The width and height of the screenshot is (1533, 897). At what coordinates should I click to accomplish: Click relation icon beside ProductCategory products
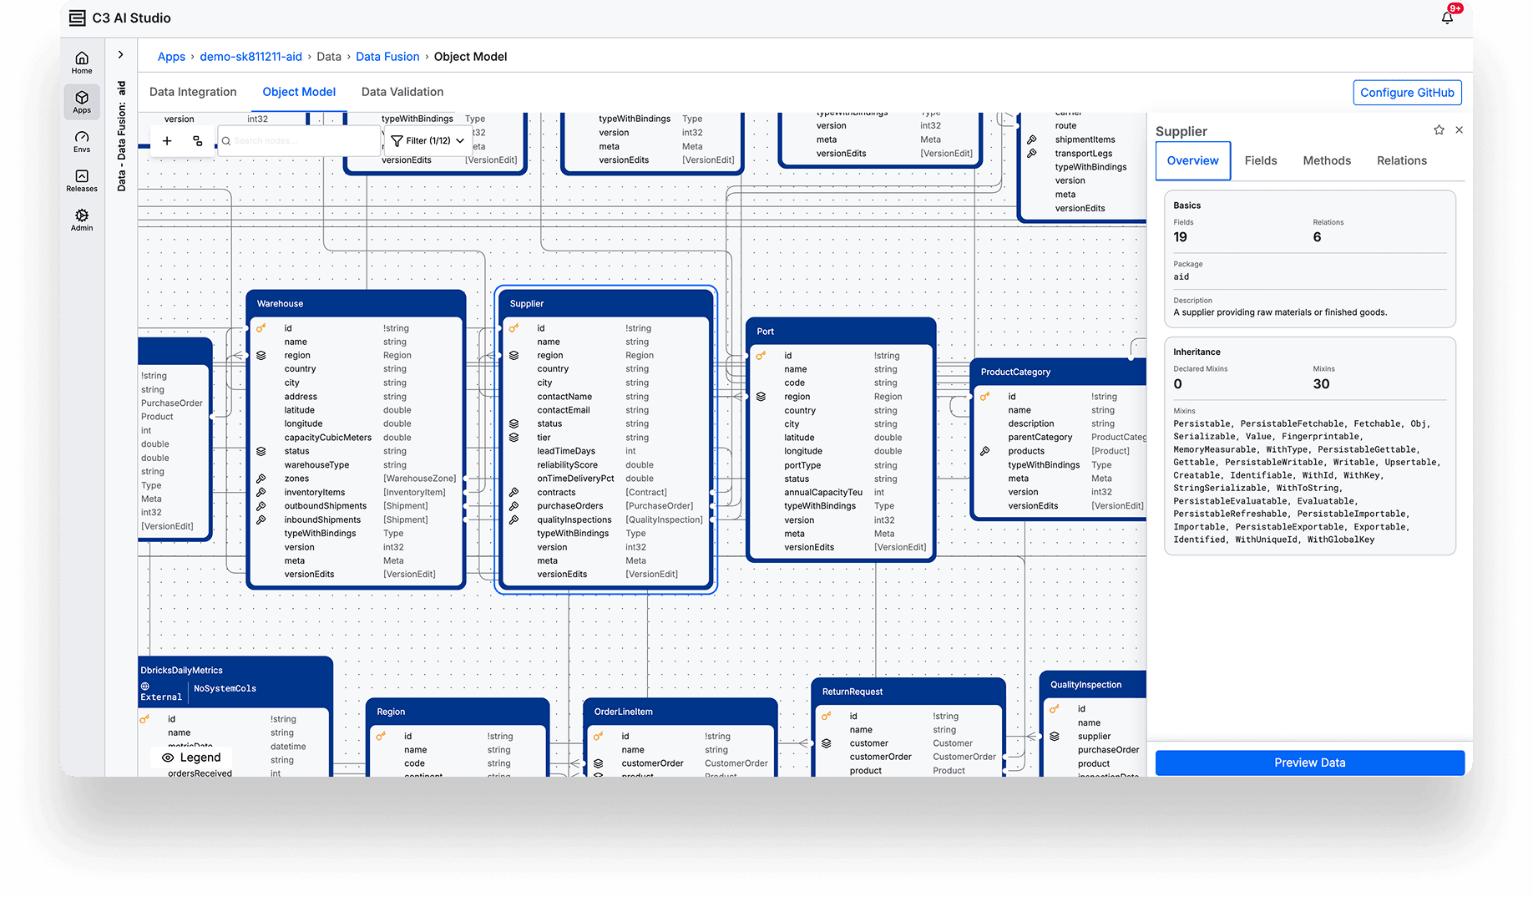tap(985, 451)
